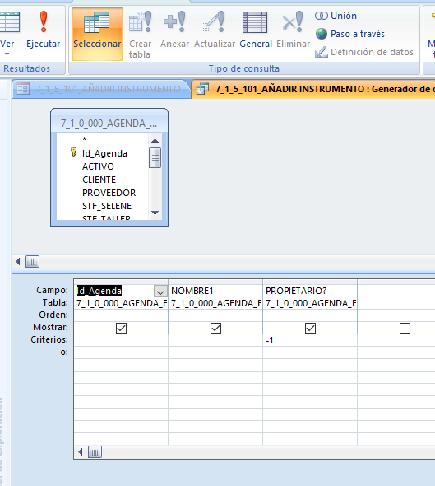The image size is (435, 486).
Task: Switch to the 7_1_5_101_AÑADIR INSTRUMENTO form tab
Action: [x=101, y=89]
